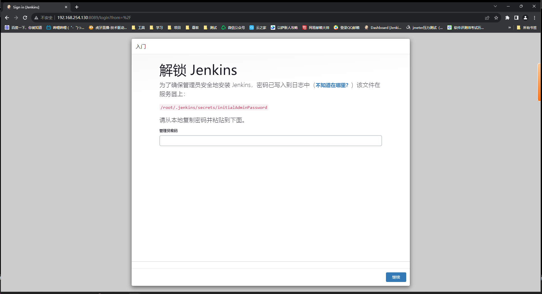Open the tab search chevron
Image resolution: width=542 pixels, height=294 pixels.
(x=495, y=6)
